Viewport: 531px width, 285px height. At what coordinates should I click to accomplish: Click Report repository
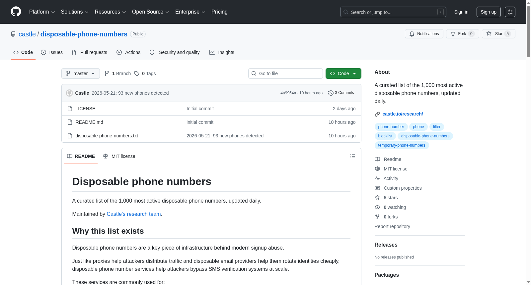point(392,226)
